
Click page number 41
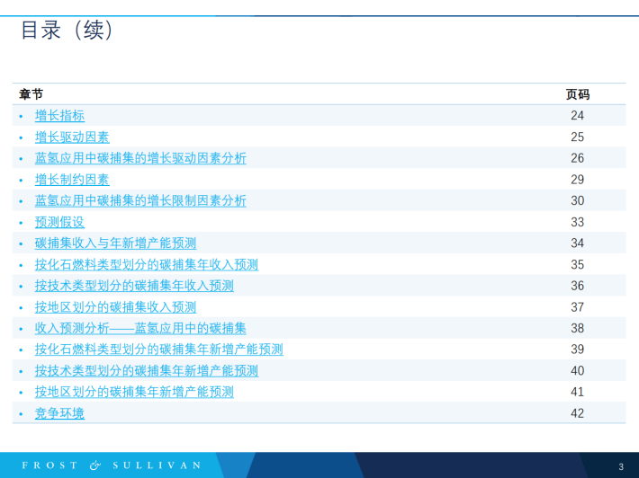pos(577,392)
